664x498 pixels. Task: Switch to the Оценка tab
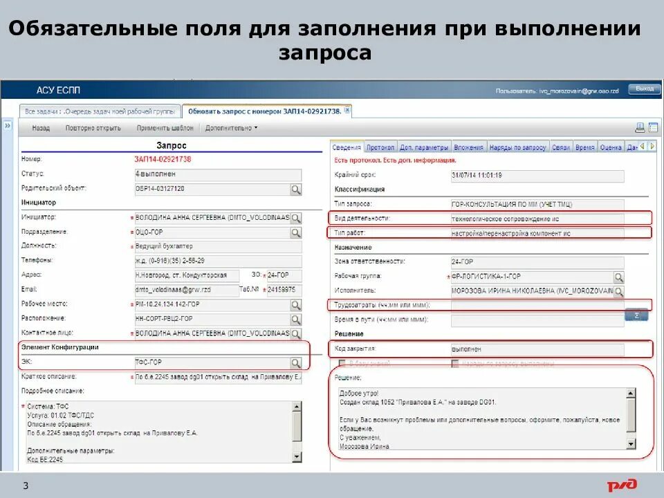tap(610, 147)
